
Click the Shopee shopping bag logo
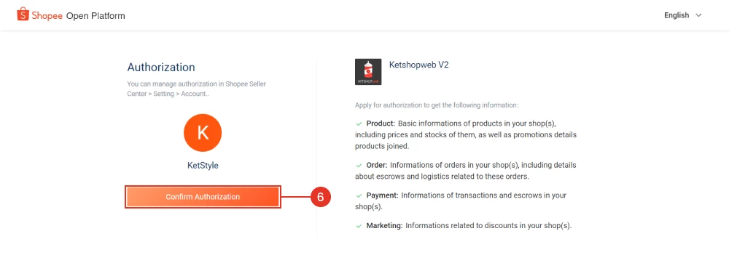[23, 15]
